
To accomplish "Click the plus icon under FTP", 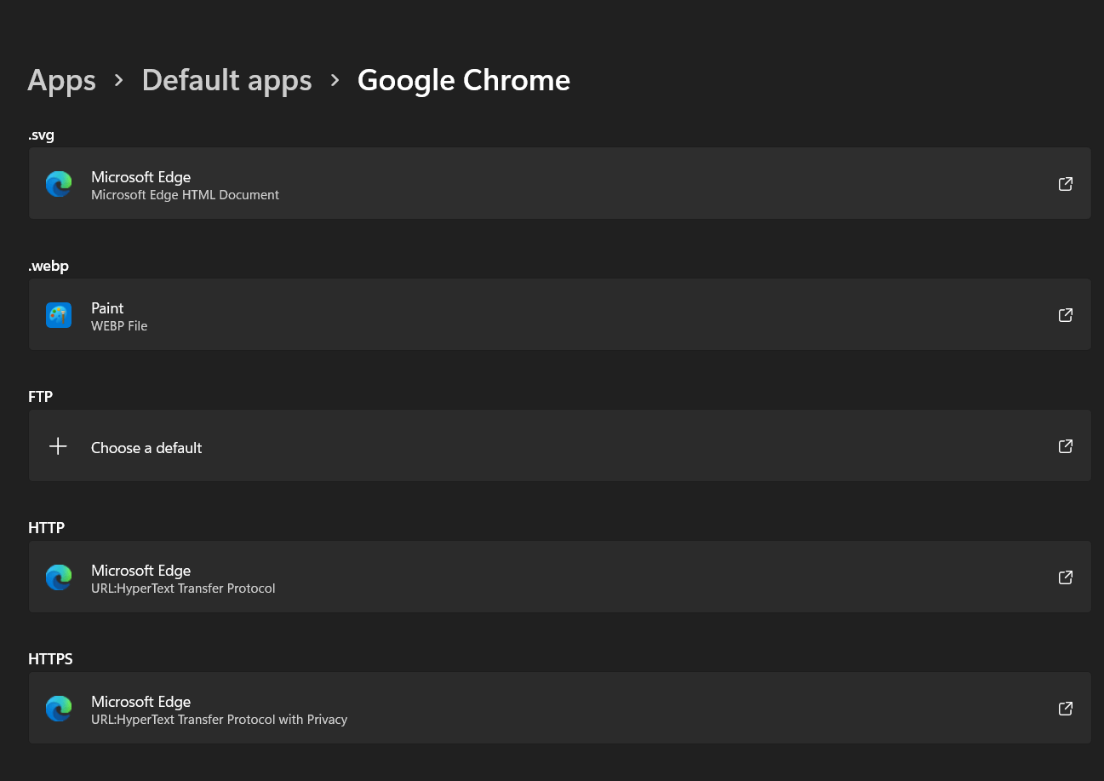I will pos(58,446).
